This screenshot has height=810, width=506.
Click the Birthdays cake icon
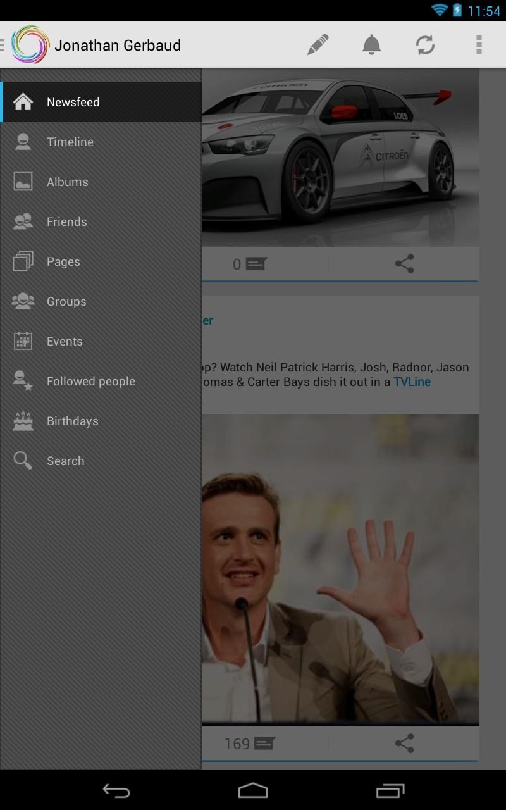23,421
